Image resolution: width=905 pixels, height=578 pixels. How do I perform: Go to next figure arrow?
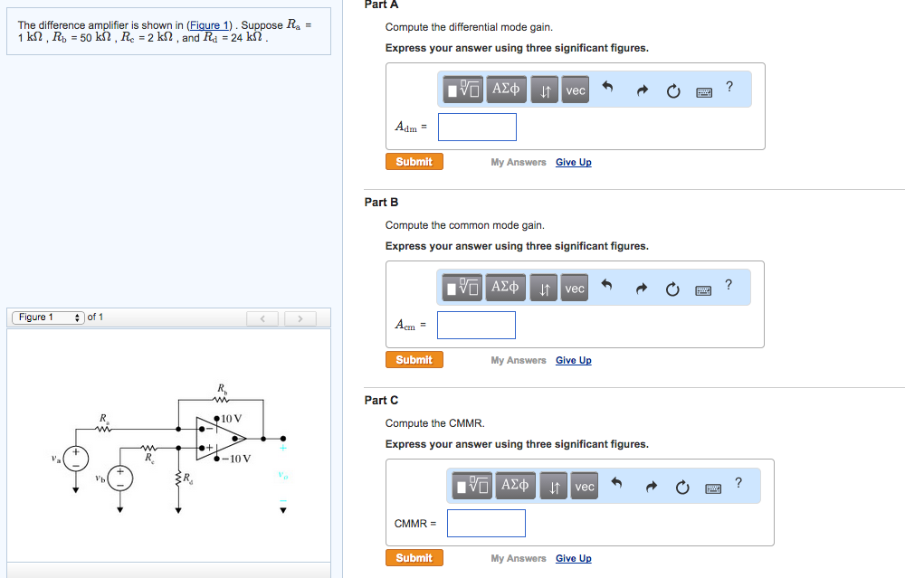tap(300, 318)
